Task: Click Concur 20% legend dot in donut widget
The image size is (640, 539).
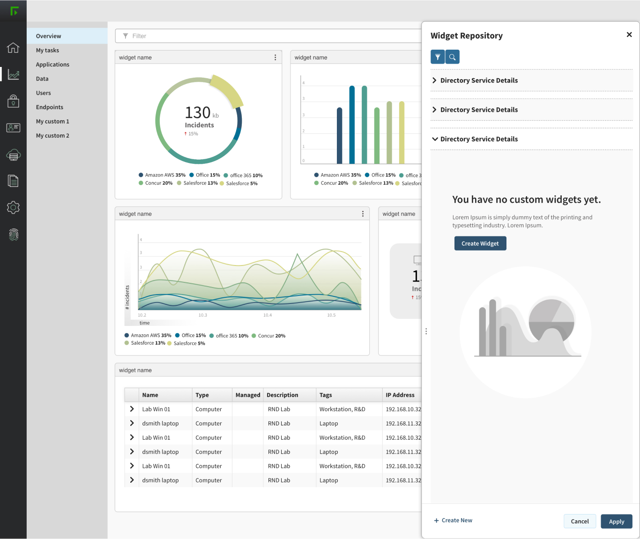Action: tap(141, 183)
